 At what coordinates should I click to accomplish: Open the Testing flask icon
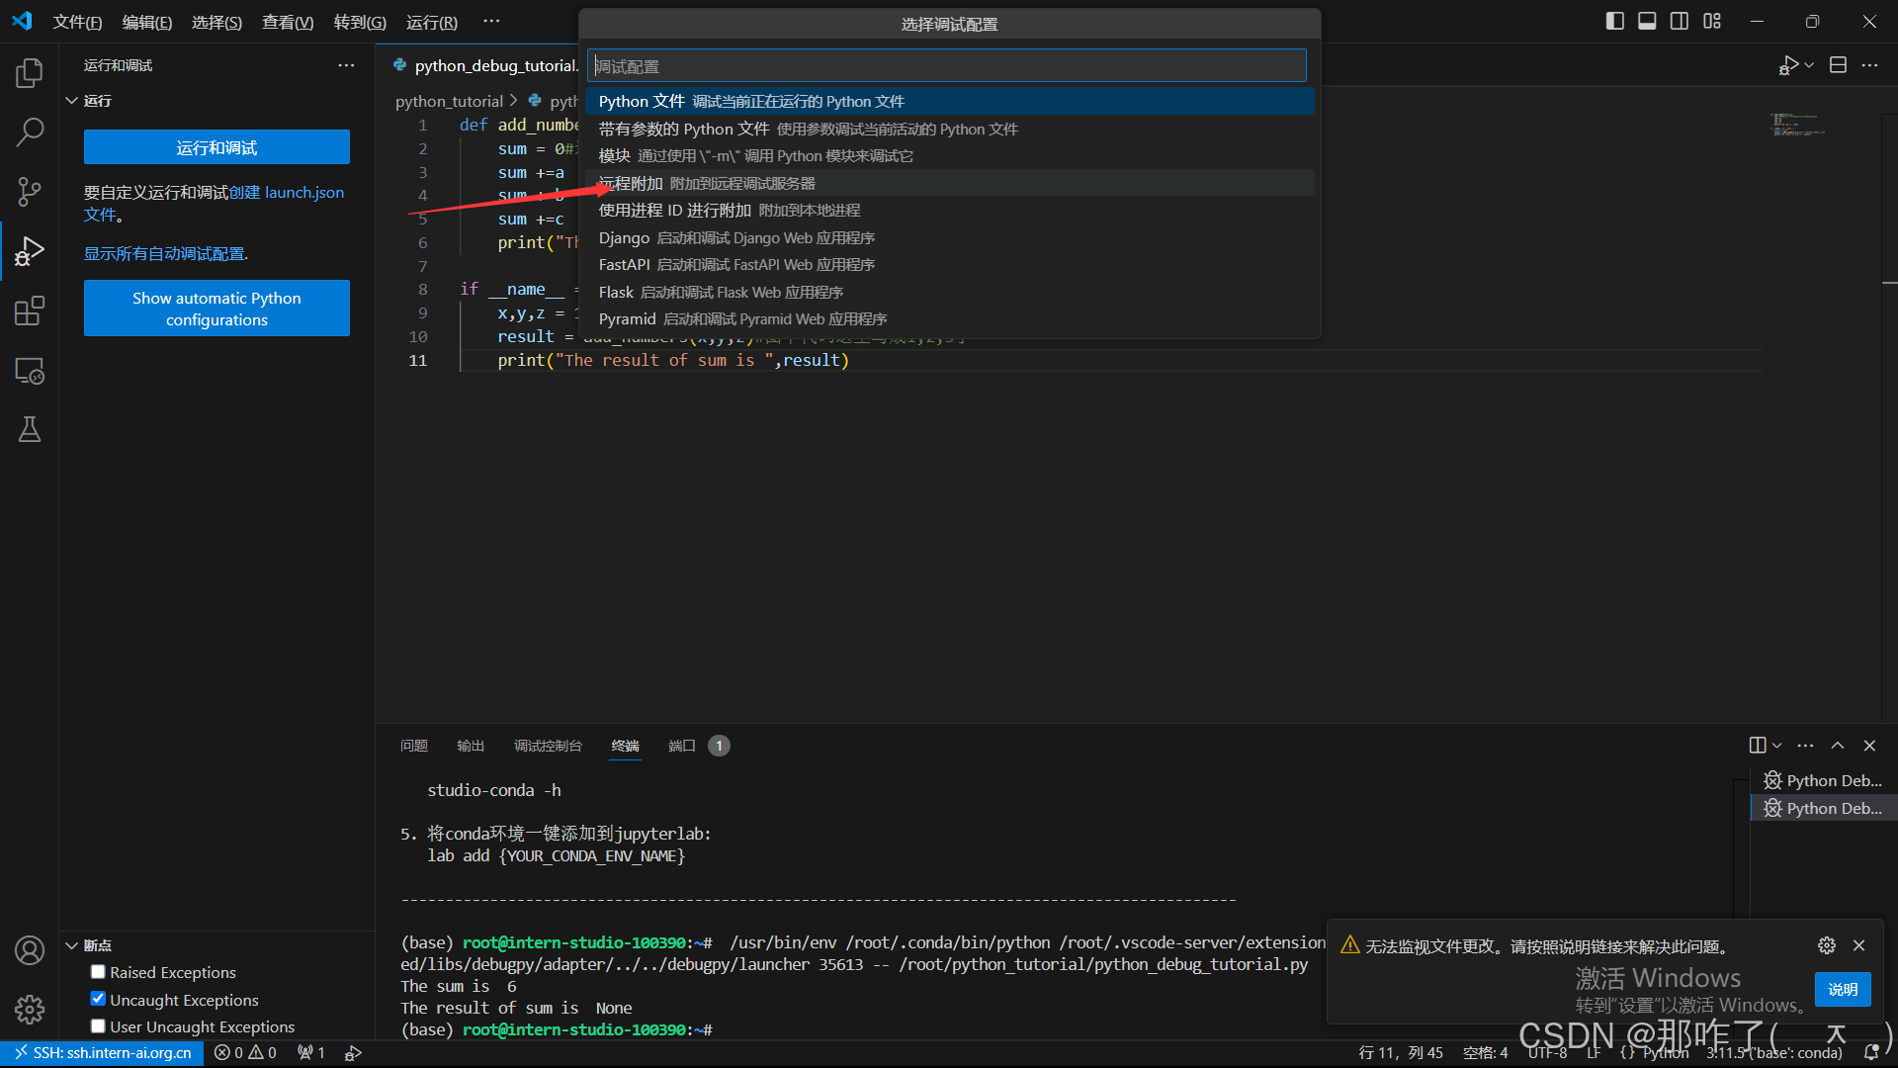click(x=29, y=428)
